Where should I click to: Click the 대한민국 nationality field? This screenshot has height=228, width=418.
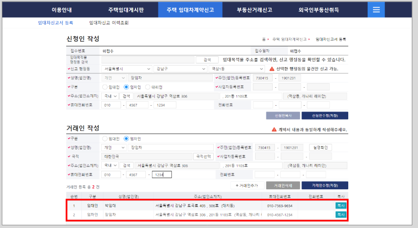point(147,156)
